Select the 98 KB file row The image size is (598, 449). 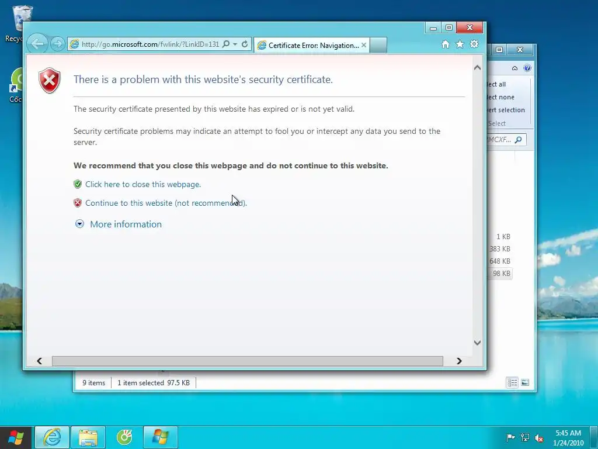[x=500, y=274]
